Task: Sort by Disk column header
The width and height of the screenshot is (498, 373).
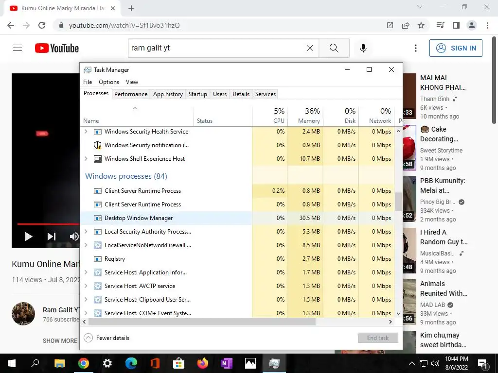Action: 341,116
